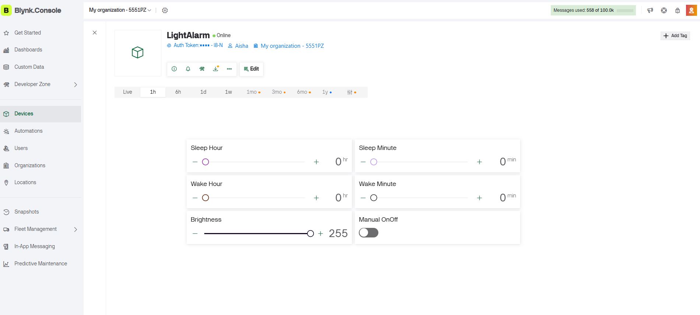Click the Add Tag button
The image size is (700, 315).
tap(675, 36)
